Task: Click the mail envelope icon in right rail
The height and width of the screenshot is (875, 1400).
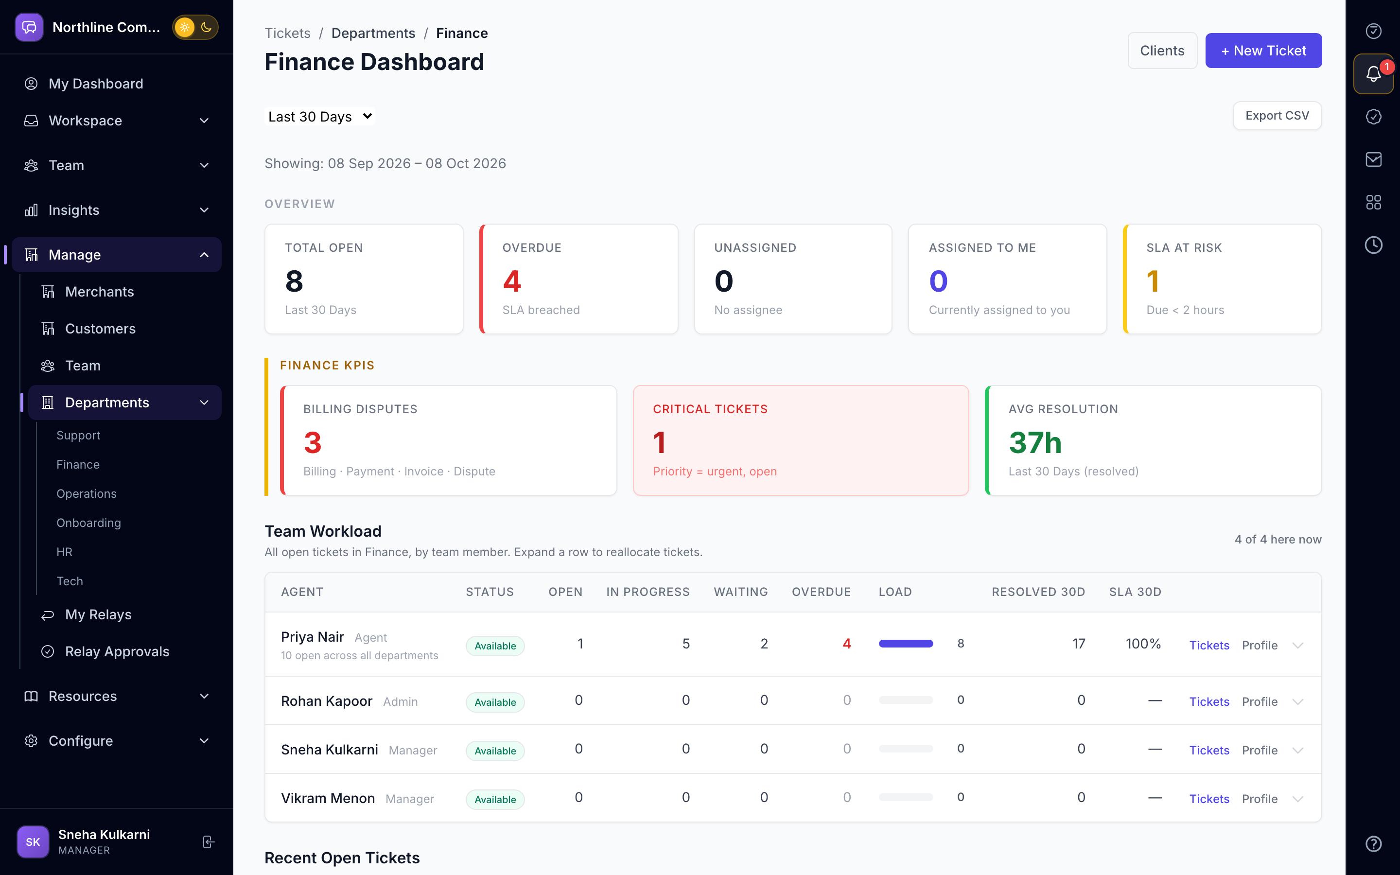Action: 1373,160
